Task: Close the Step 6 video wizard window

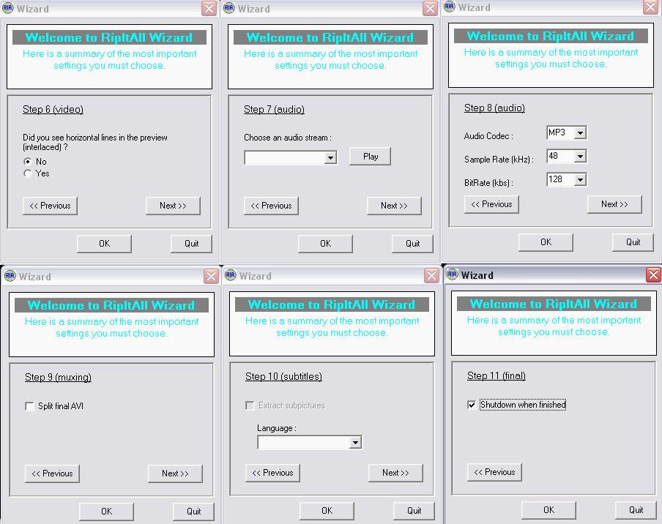Action: tap(209, 9)
